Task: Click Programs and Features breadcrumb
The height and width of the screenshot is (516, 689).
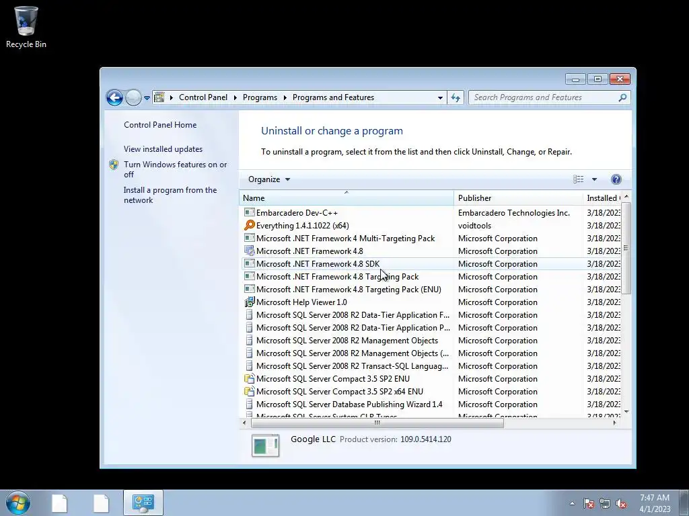Action: (333, 97)
